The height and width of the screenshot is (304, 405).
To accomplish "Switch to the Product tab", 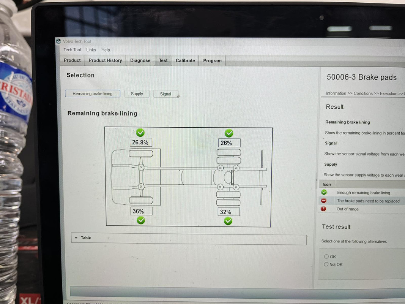I will pos(72,60).
